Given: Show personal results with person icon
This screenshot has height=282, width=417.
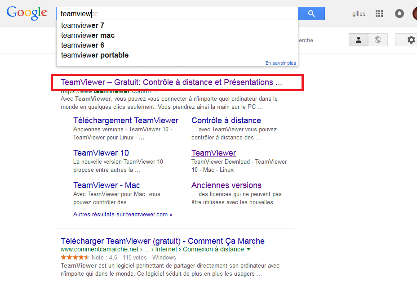Looking at the screenshot, I should (359, 40).
